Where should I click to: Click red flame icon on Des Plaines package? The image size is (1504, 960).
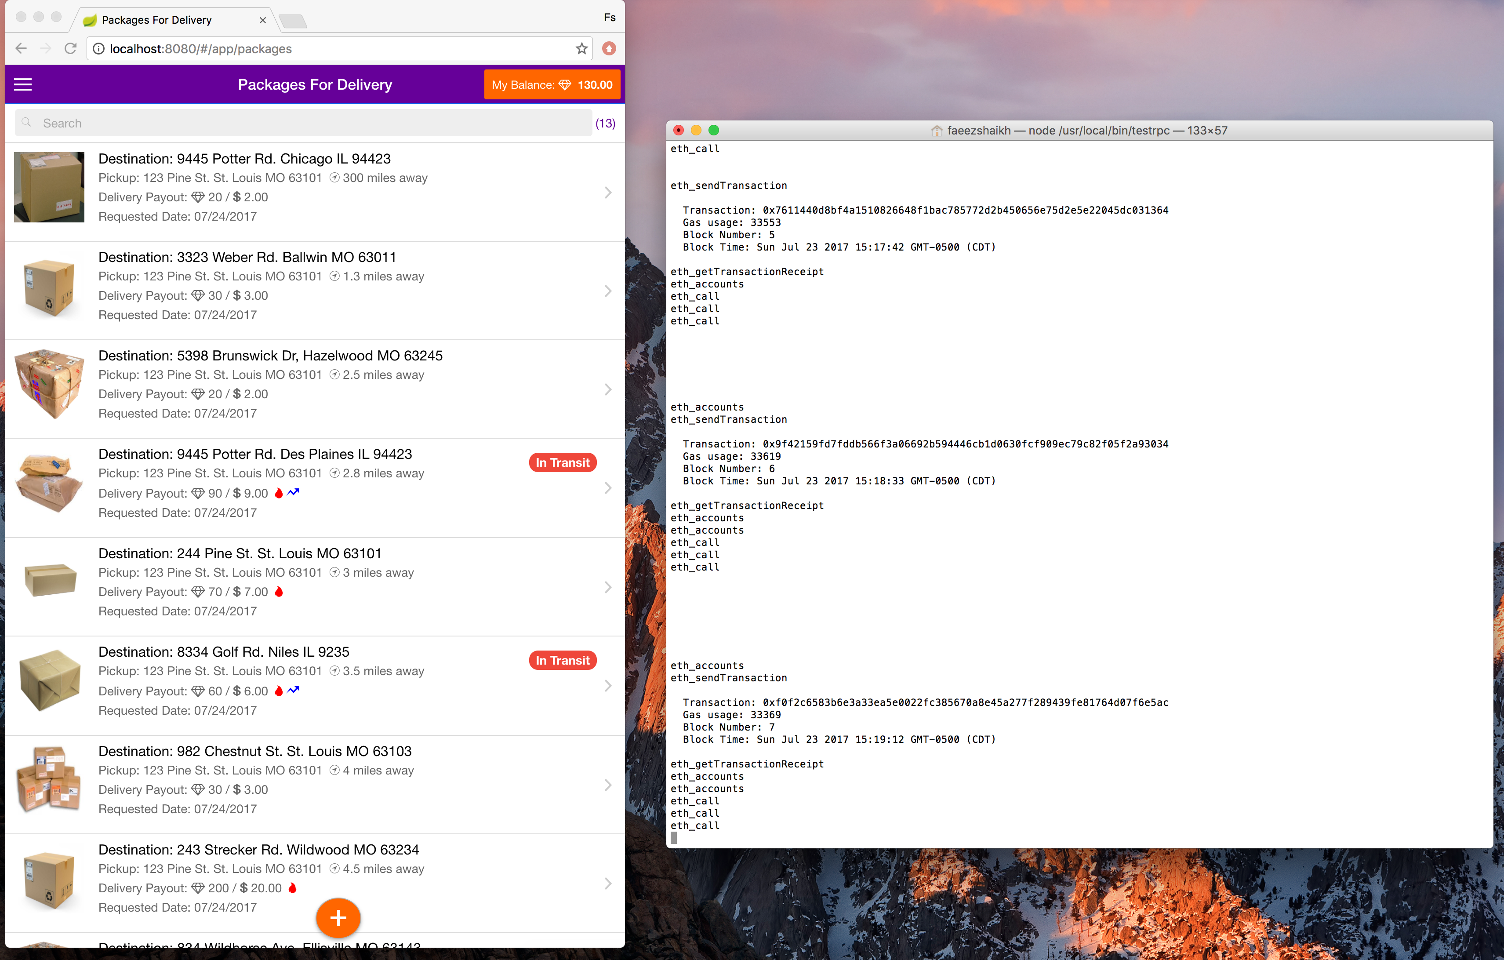279,493
